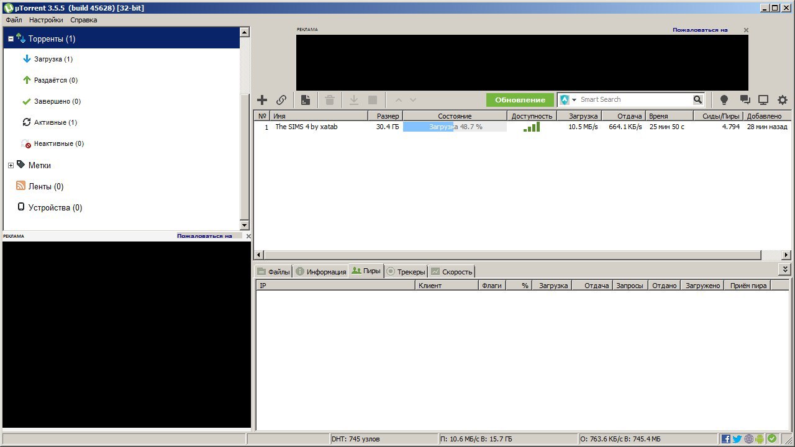Open Preferences with the gear icon
Image resolution: width=795 pixels, height=447 pixels.
[783, 100]
